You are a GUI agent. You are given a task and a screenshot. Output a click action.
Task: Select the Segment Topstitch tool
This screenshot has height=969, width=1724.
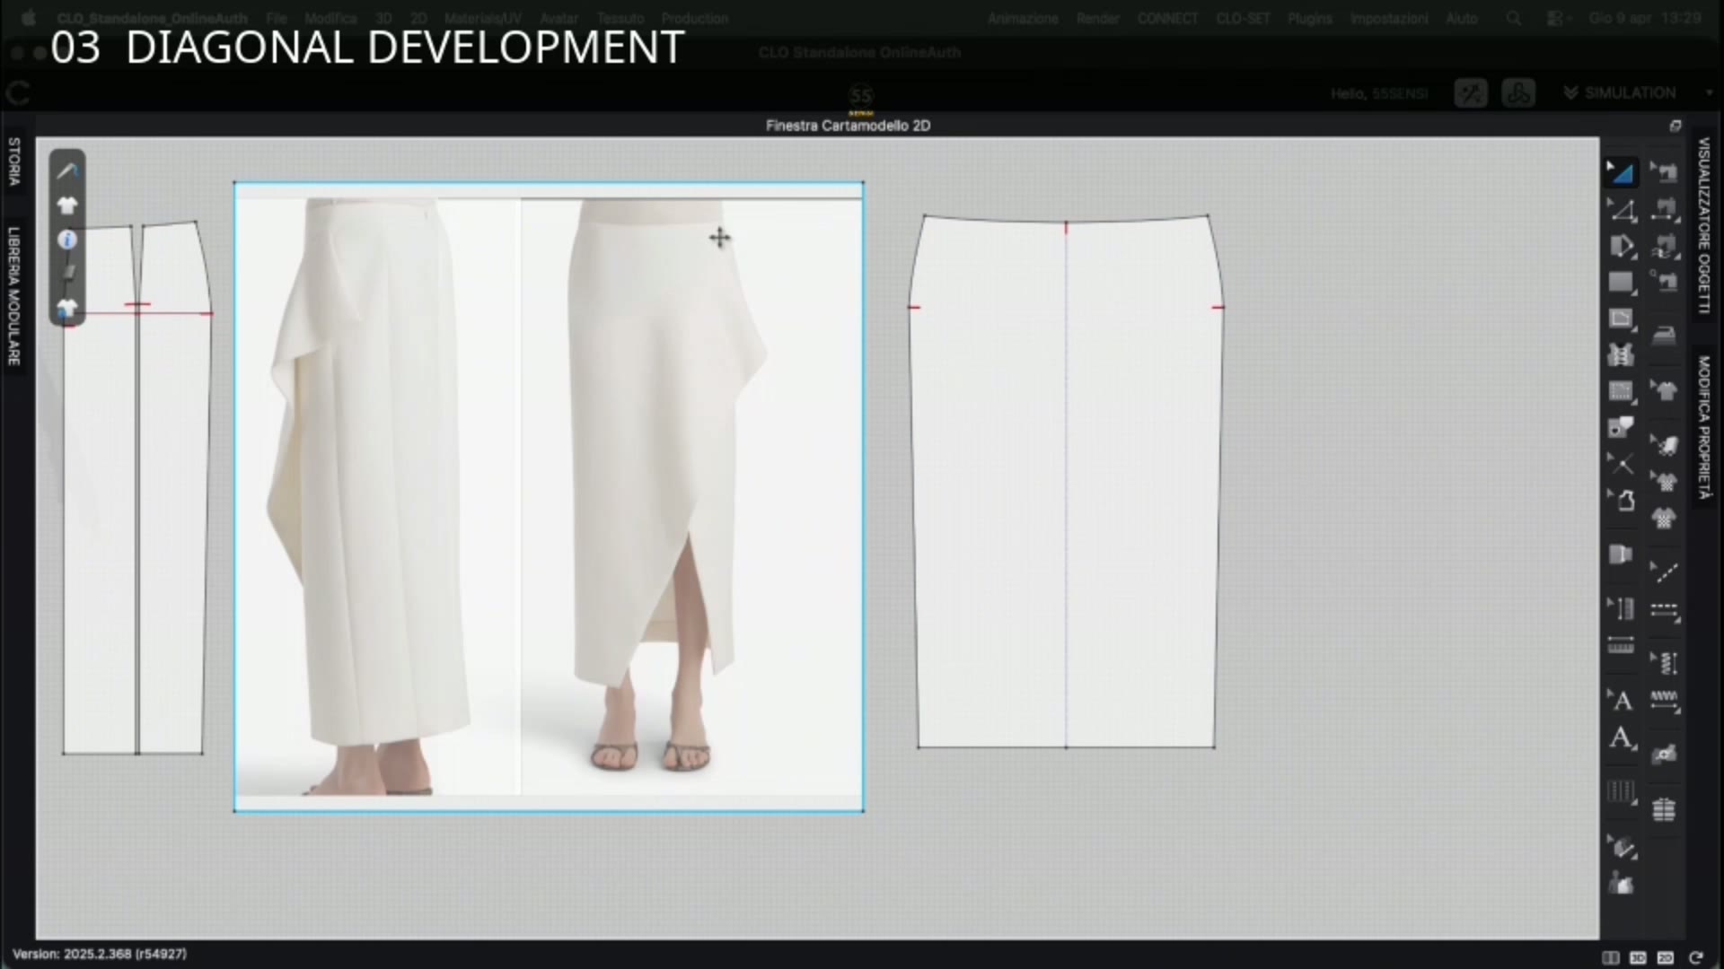click(1664, 610)
